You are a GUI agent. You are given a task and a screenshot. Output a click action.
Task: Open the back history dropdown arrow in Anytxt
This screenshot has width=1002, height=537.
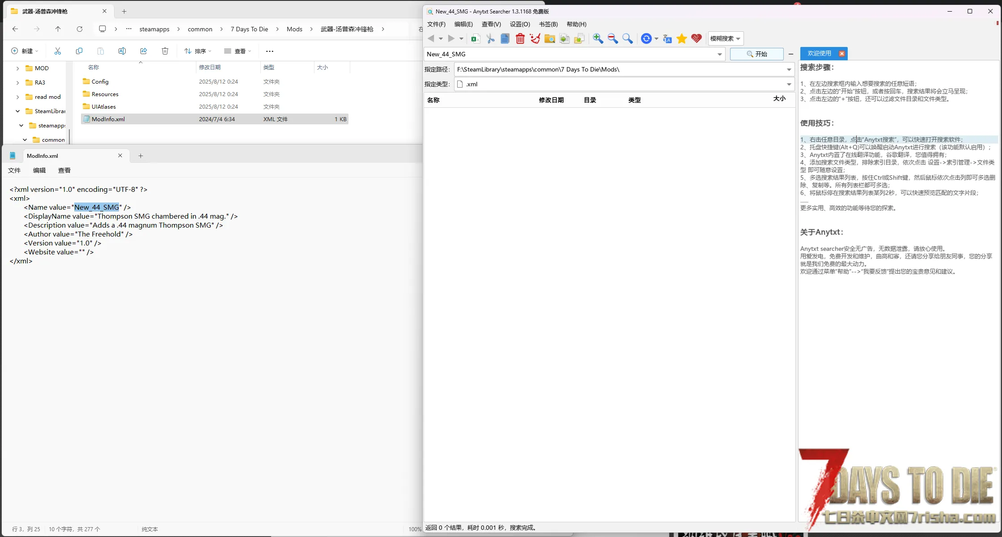click(x=441, y=39)
